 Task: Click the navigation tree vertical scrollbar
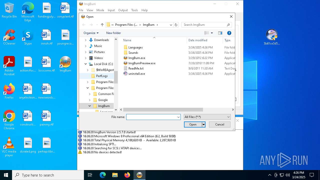coord(116,77)
